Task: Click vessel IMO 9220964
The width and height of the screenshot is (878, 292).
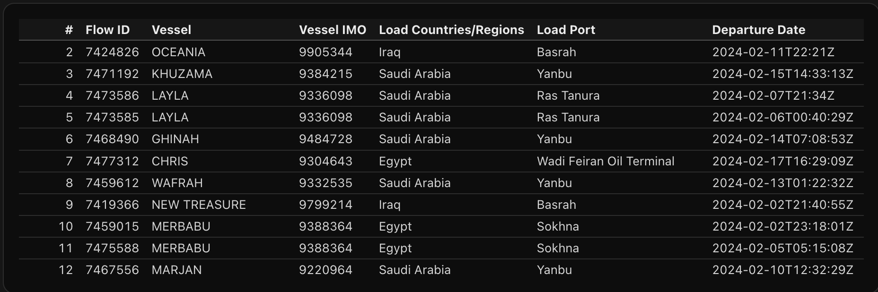Action: (325, 270)
